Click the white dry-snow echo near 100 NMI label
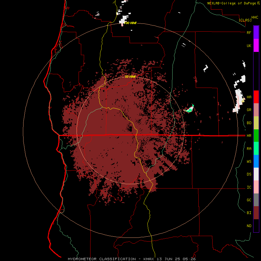 tap(124, 19)
